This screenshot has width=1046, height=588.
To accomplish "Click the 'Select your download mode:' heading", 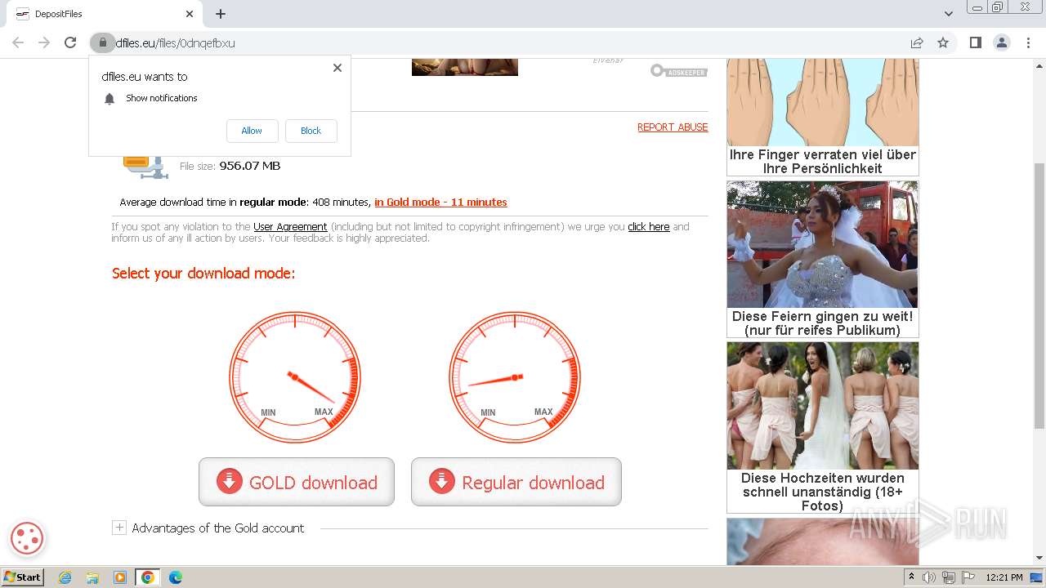I will pos(203,274).
